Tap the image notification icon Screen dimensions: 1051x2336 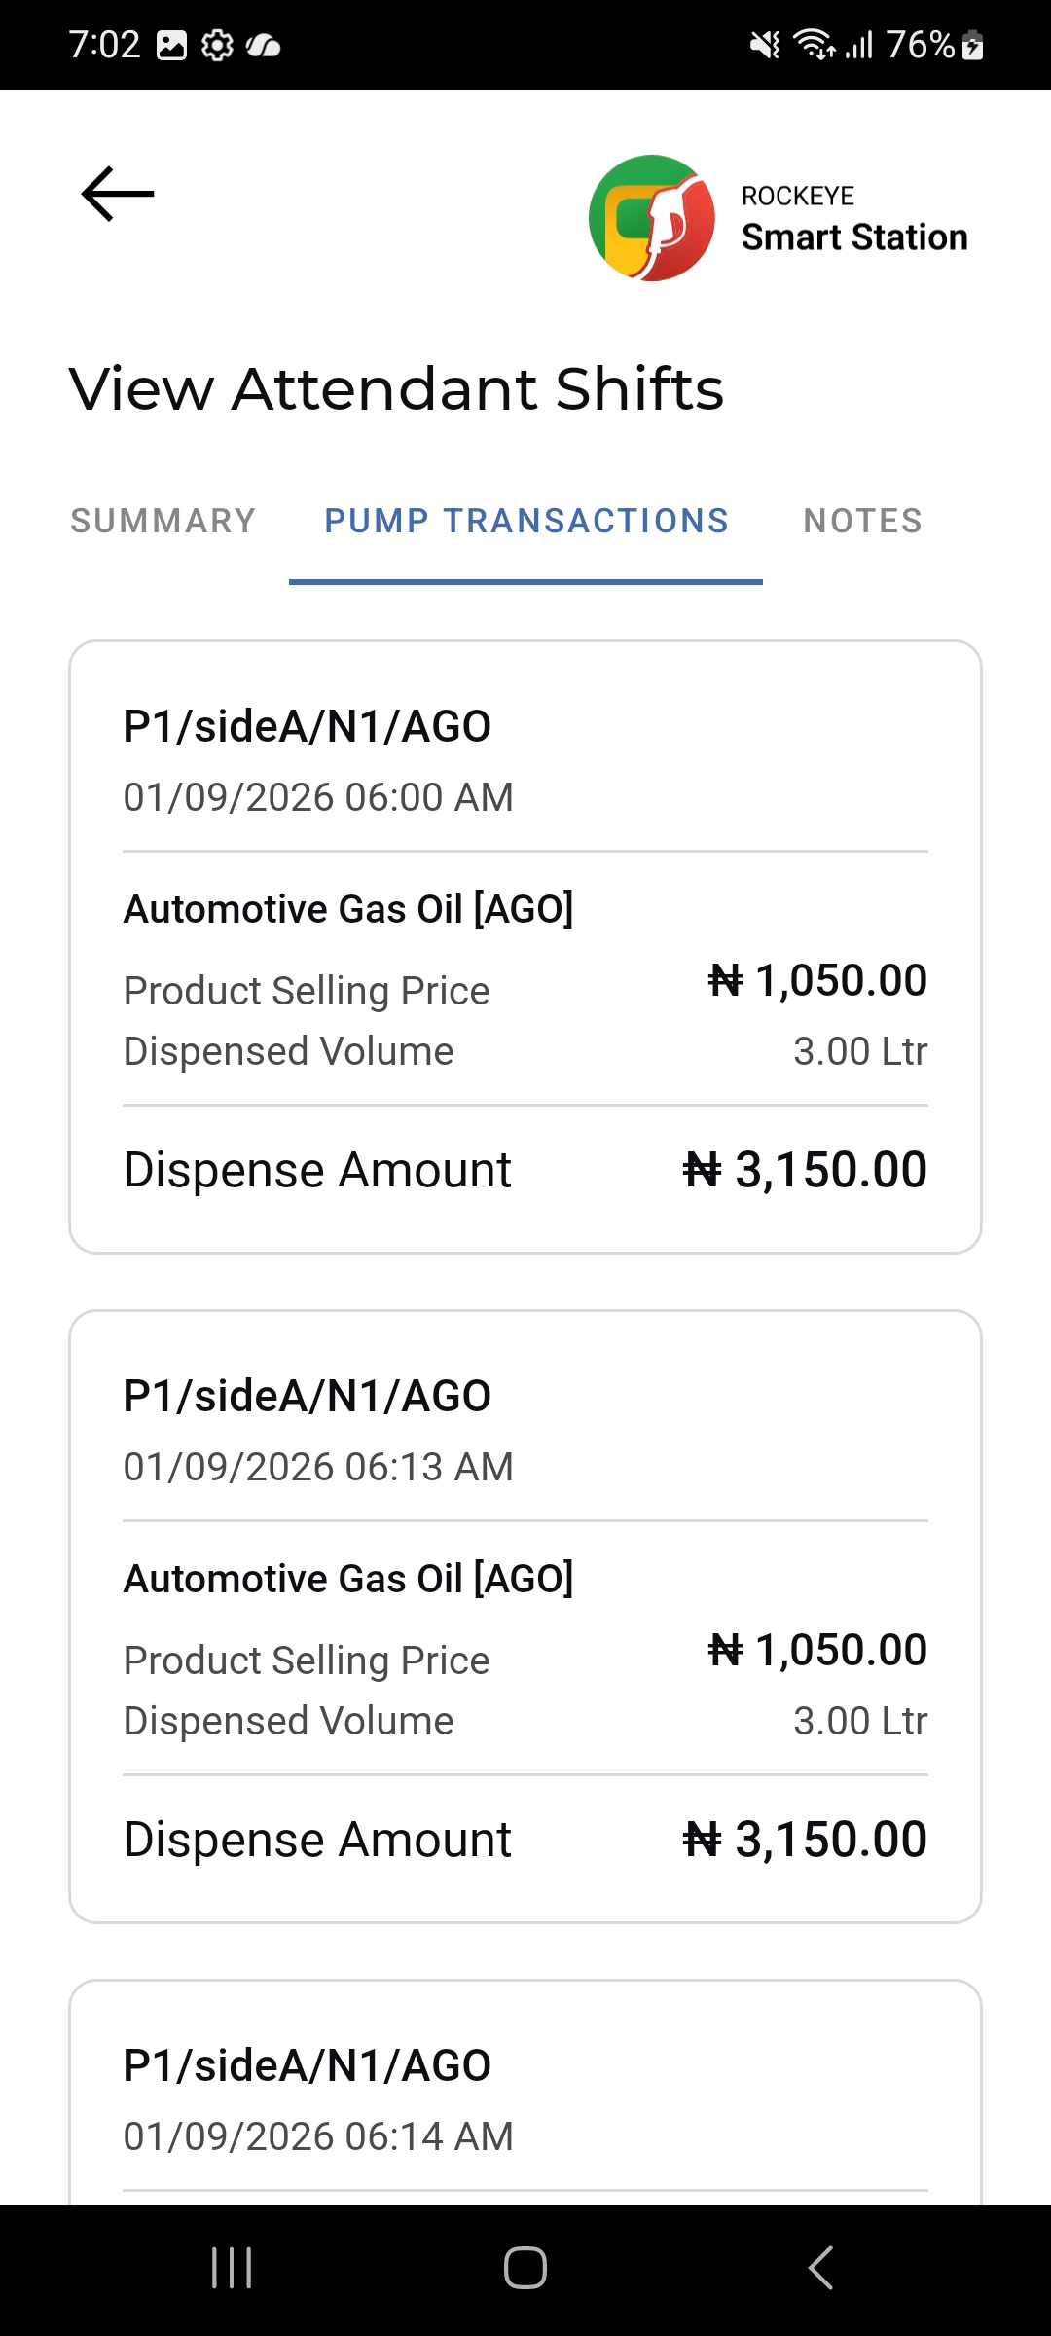pos(172,45)
